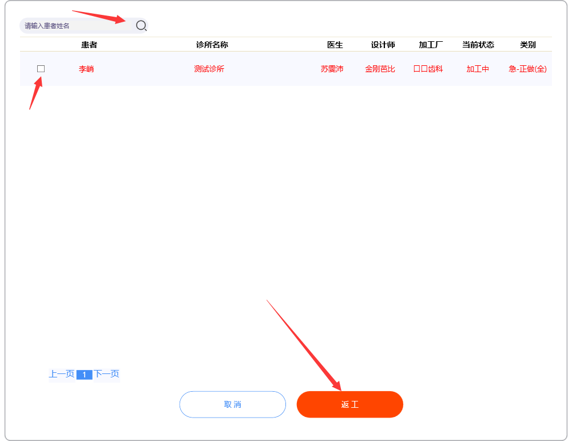Click clinic name 测试诊所 in the row
Image resolution: width=572 pixels, height=441 pixels.
point(209,69)
